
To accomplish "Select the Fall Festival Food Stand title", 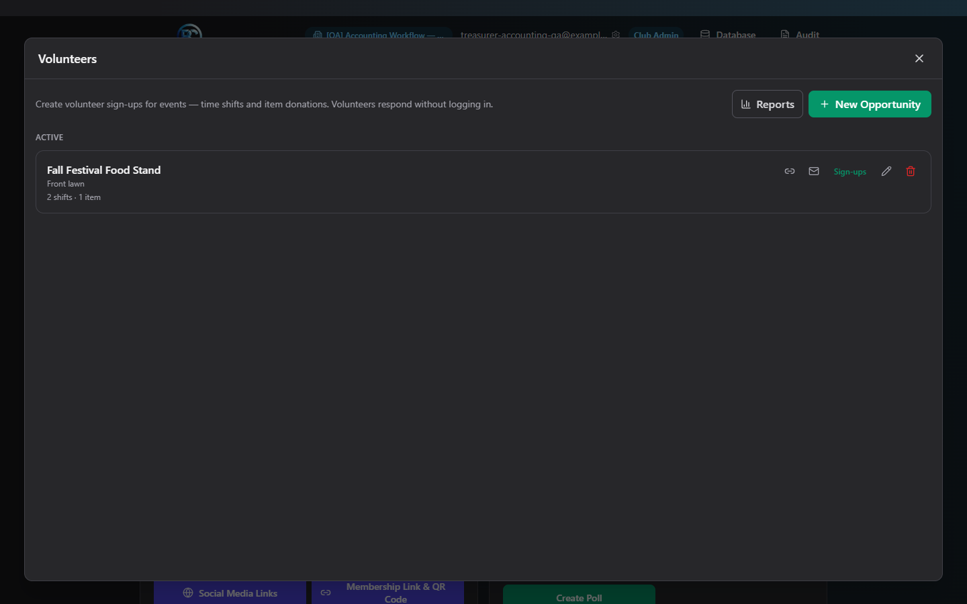I will pos(104,170).
